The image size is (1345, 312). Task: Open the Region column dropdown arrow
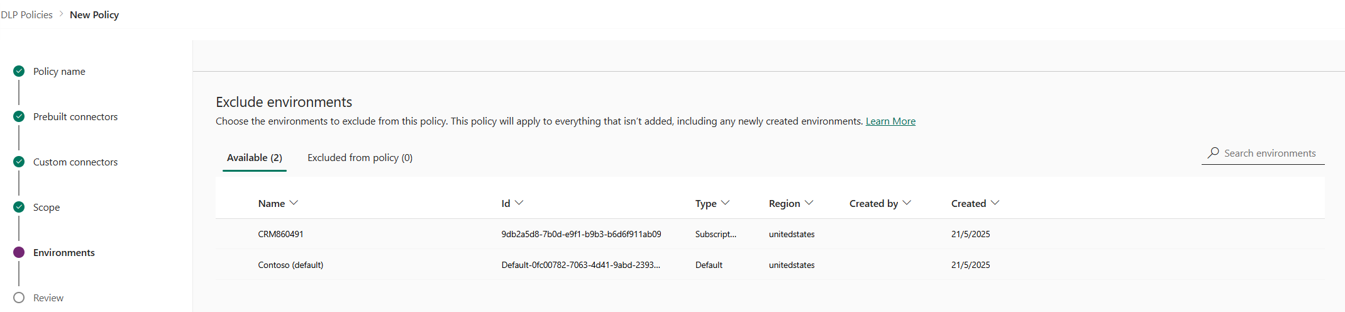[809, 203]
